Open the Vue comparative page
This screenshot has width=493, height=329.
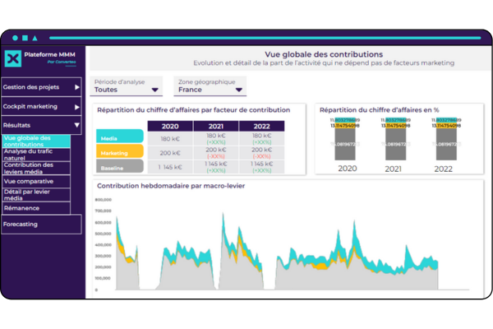[x=36, y=181]
